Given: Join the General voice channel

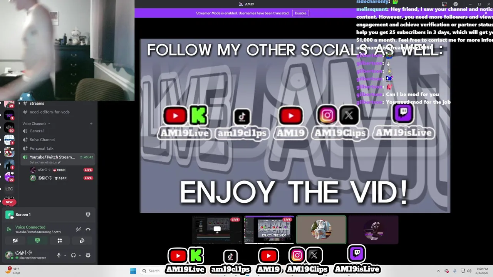Looking at the screenshot, I should pyautogui.click(x=58, y=131).
